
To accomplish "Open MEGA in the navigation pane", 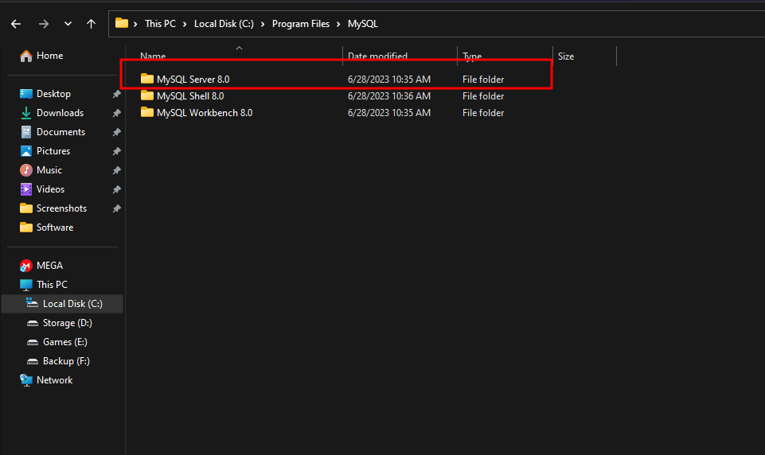I will 50,266.
